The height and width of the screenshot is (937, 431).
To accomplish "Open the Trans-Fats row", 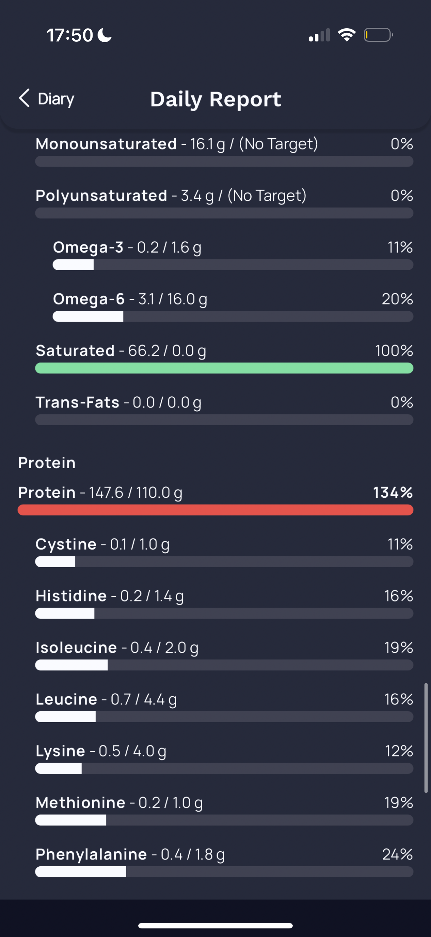I will [x=224, y=410].
